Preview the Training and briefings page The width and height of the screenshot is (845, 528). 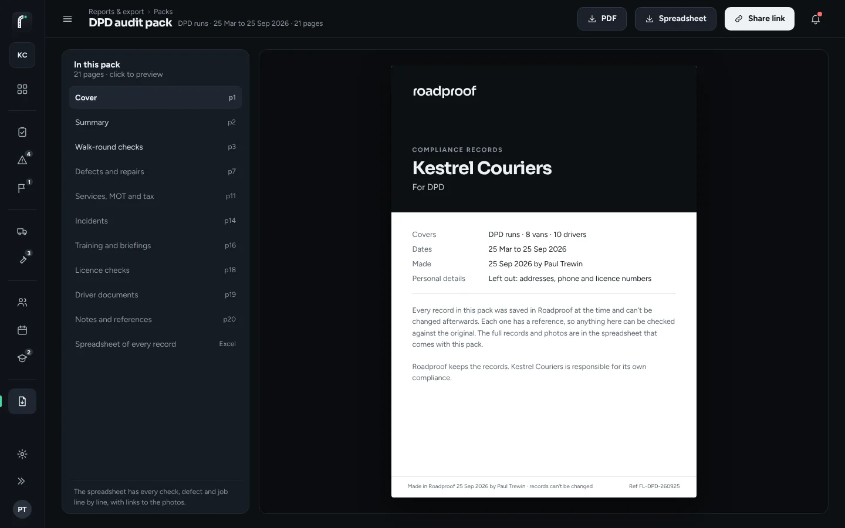click(x=156, y=246)
